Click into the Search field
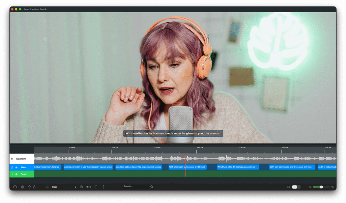Image resolution: width=346 pixels, height=203 pixels. pos(135,186)
